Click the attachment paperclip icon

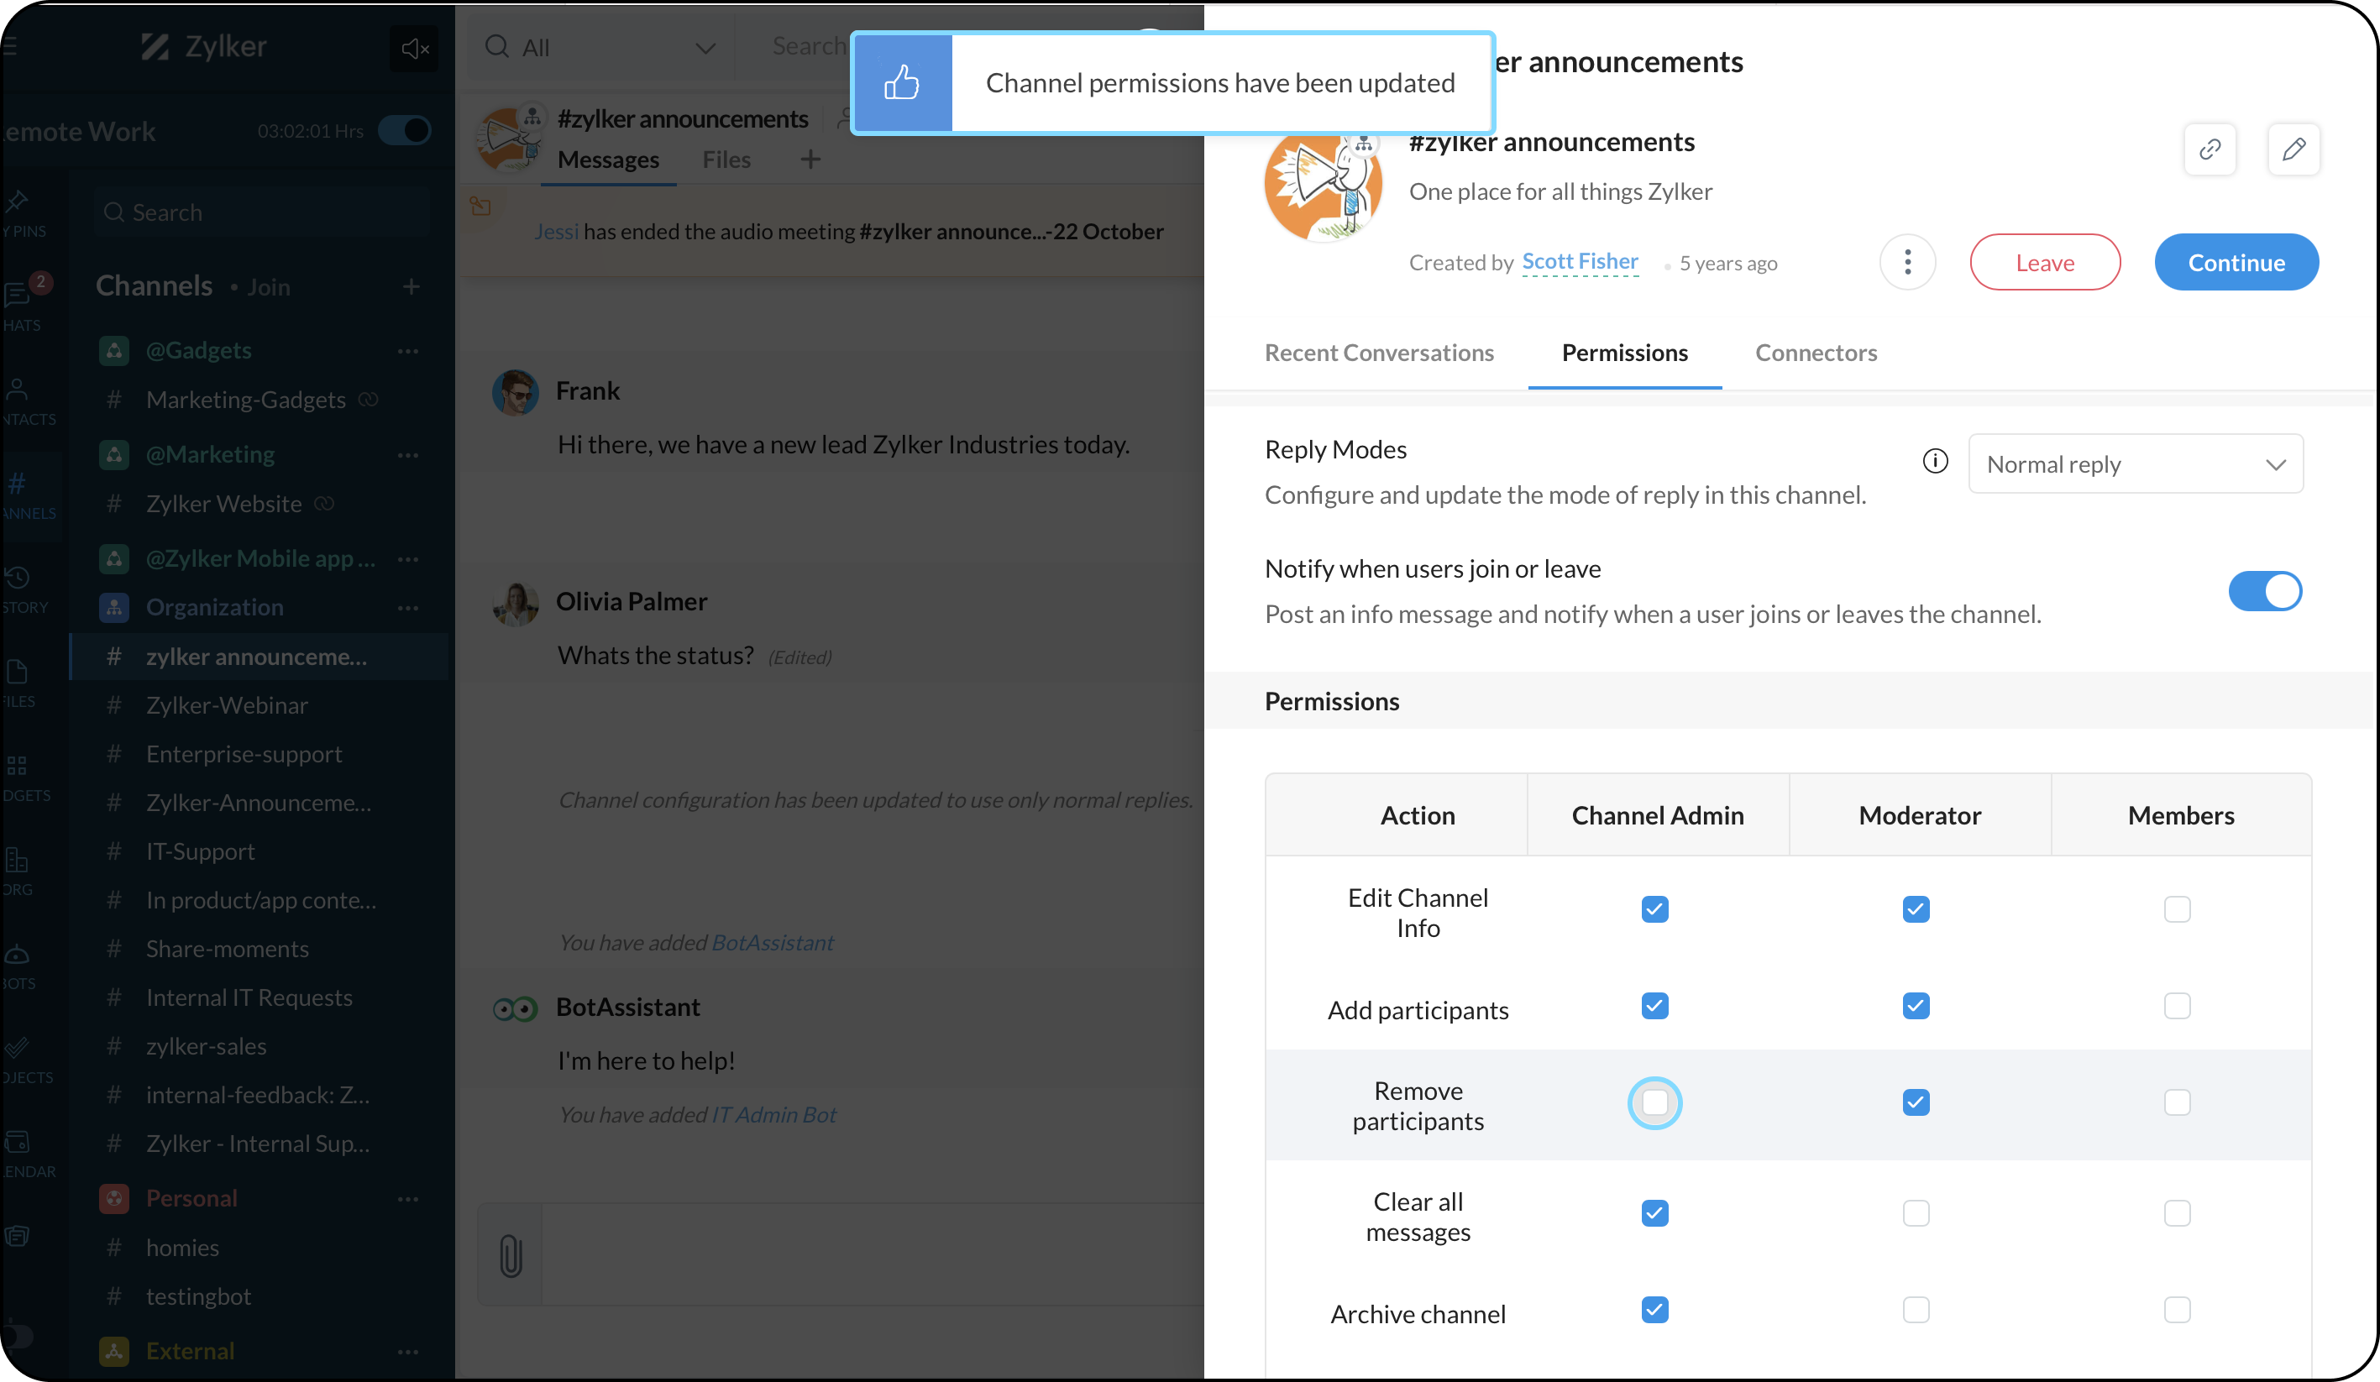coord(510,1254)
